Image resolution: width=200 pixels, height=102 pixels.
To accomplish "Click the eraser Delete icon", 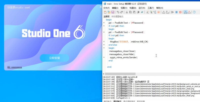I will click(138, 12).
